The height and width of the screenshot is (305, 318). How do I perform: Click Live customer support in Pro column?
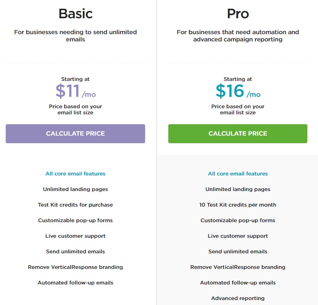pos(238,236)
